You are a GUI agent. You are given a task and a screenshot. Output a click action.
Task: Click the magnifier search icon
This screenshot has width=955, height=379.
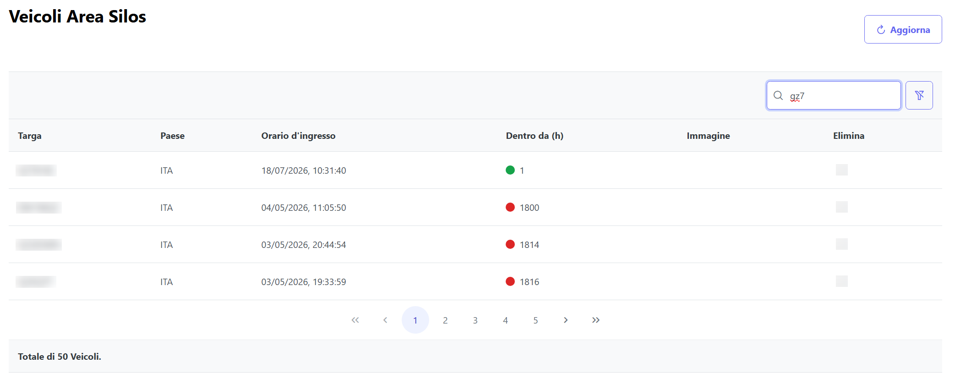[x=778, y=95]
